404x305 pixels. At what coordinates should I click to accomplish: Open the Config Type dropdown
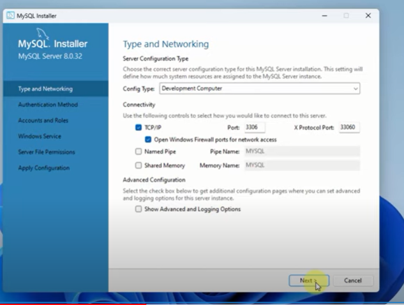260,89
